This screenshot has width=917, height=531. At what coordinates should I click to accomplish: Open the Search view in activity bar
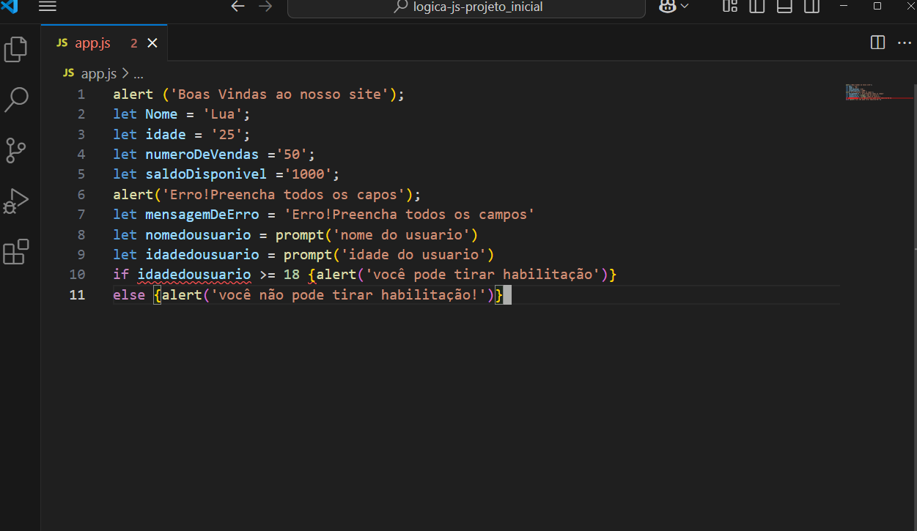(x=16, y=100)
